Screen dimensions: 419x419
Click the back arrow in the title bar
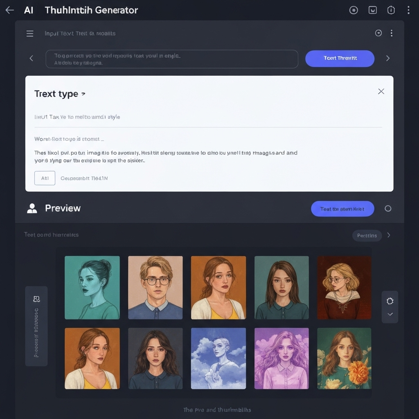coord(9,10)
